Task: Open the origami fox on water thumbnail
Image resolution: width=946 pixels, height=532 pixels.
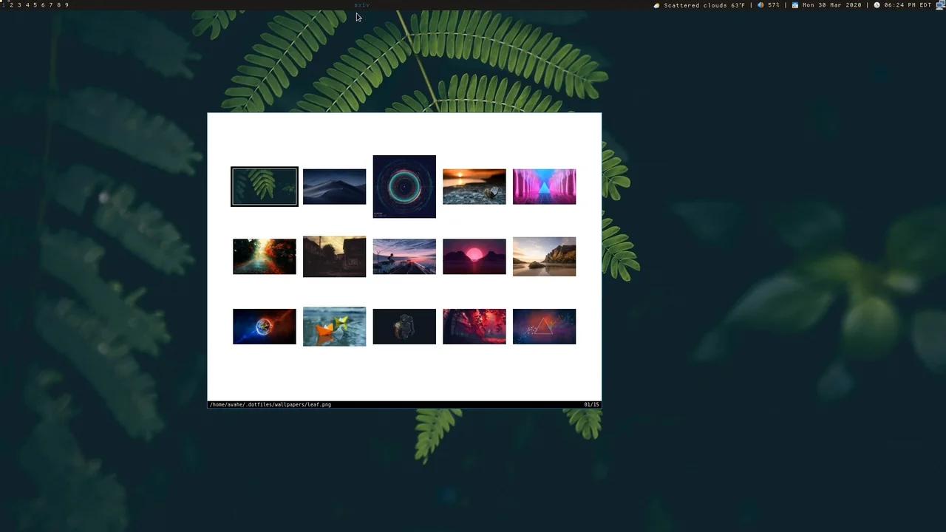Action: point(334,326)
